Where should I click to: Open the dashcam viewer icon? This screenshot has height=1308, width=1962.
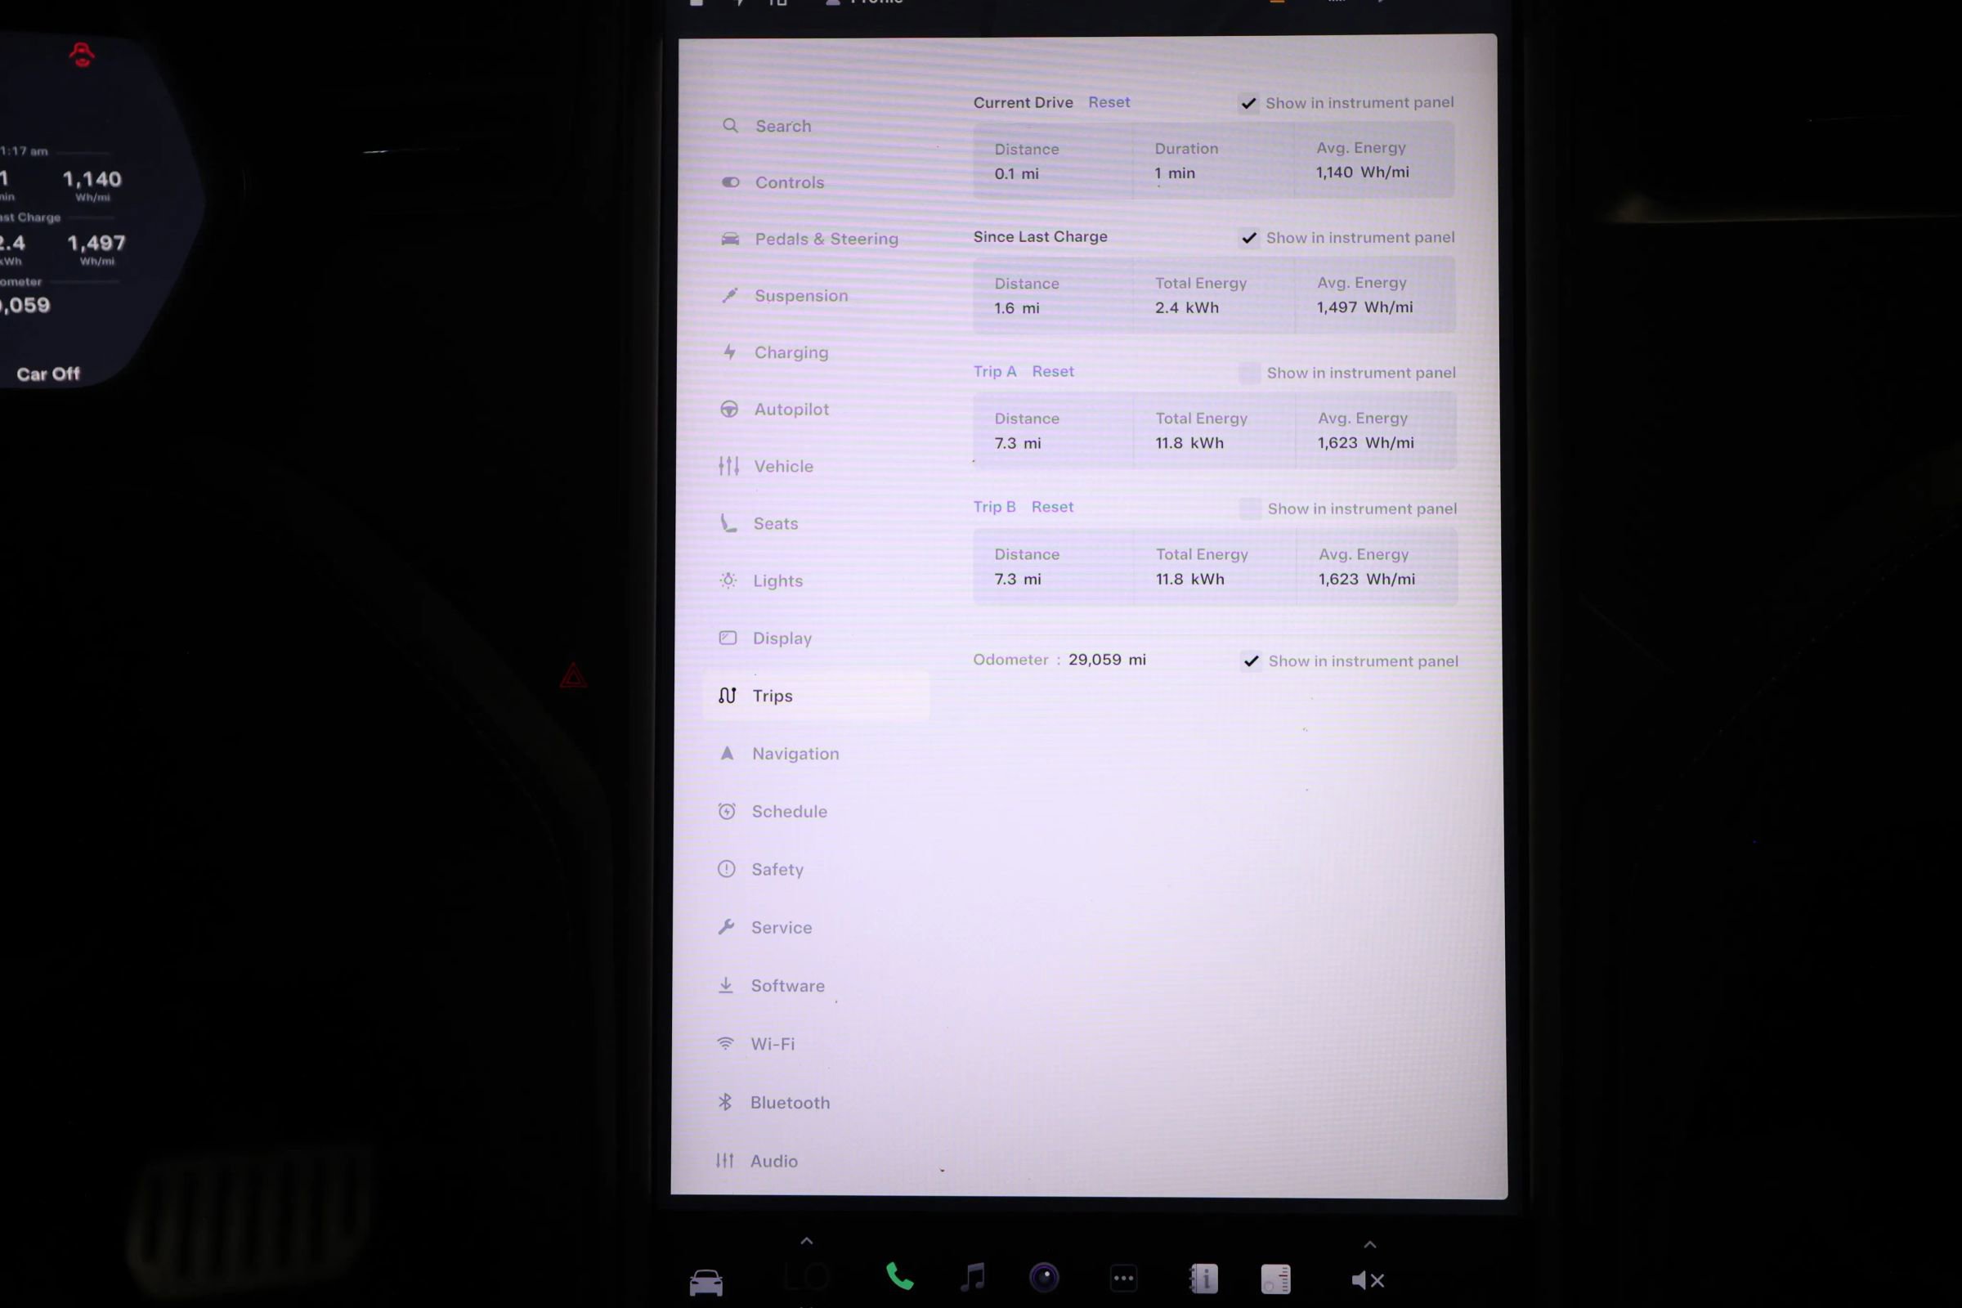(1045, 1276)
